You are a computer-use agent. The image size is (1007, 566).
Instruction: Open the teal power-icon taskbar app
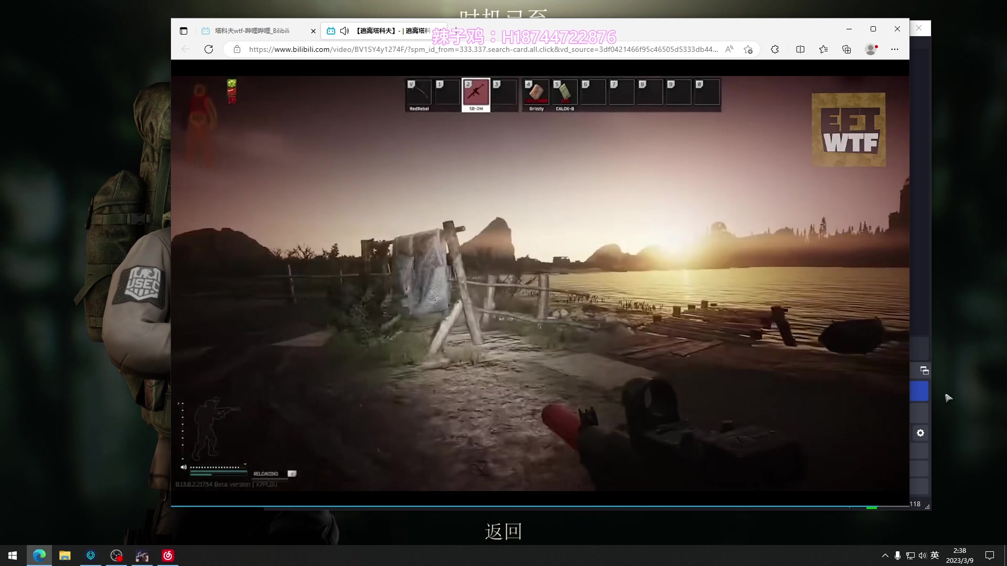coord(91,556)
